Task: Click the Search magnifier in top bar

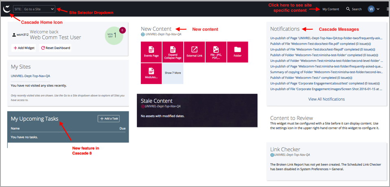Action: (348, 9)
